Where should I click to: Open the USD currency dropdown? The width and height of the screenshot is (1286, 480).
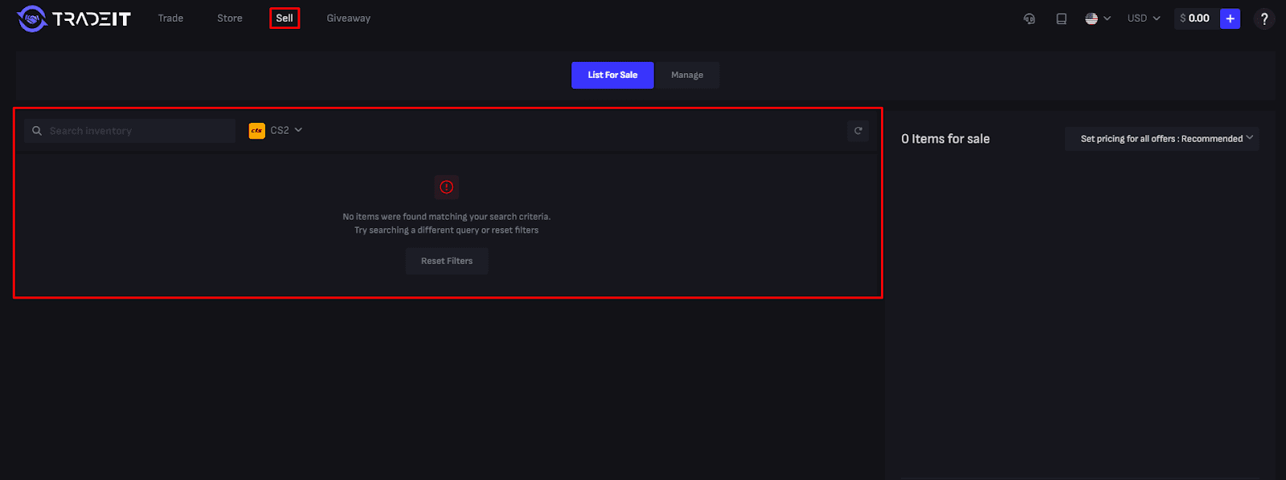tap(1143, 18)
